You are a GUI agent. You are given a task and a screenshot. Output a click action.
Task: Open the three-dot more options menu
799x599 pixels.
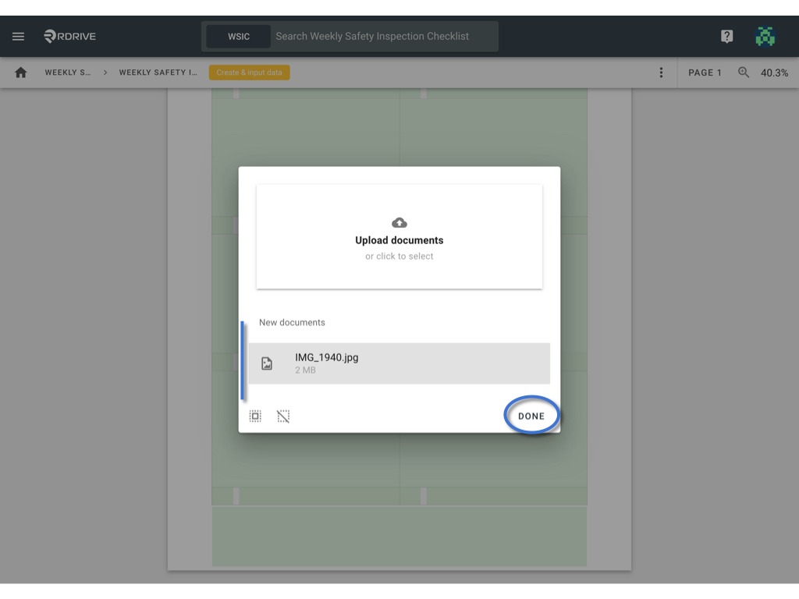[661, 73]
